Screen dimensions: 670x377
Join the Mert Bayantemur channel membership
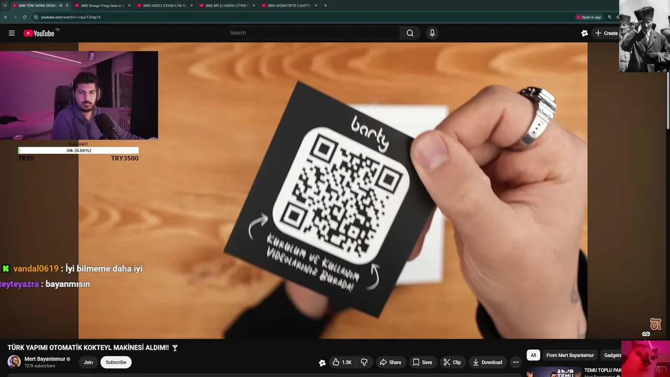[x=88, y=362]
